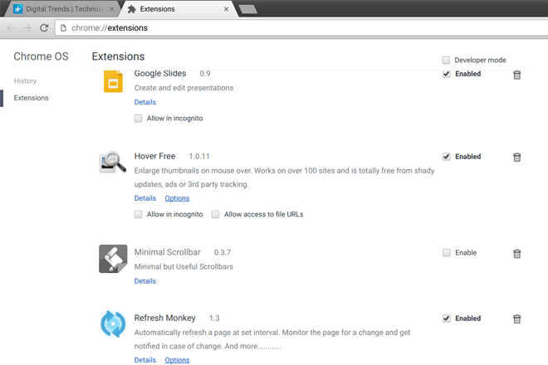Allow Google Slides in incognito
The image size is (548, 365).
coord(139,118)
